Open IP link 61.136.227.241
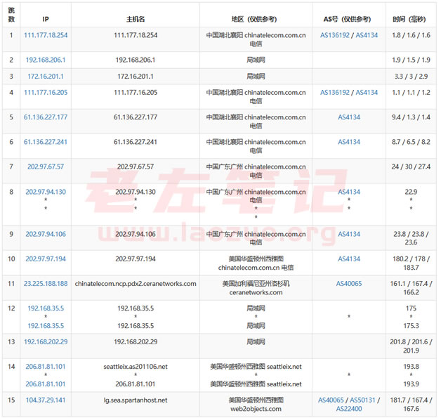 coord(46,142)
